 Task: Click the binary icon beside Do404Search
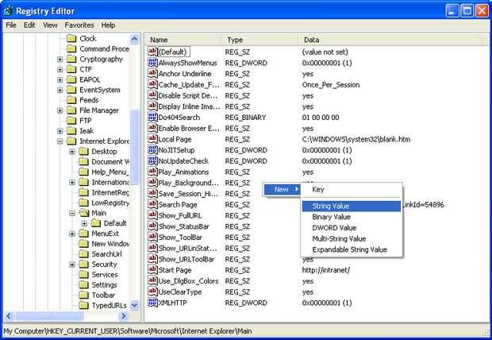(152, 118)
